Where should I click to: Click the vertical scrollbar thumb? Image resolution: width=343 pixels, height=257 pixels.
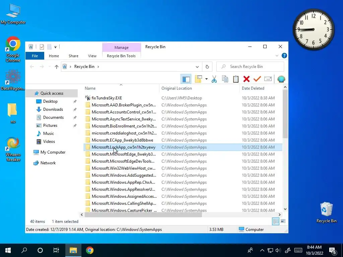coord(285,114)
